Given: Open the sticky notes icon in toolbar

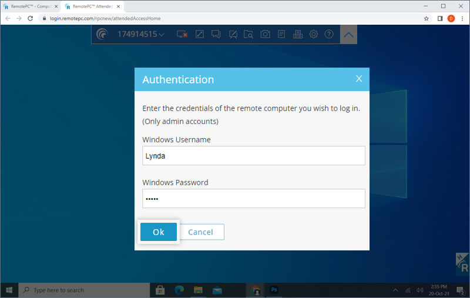Looking at the screenshot, I should click(281, 34).
